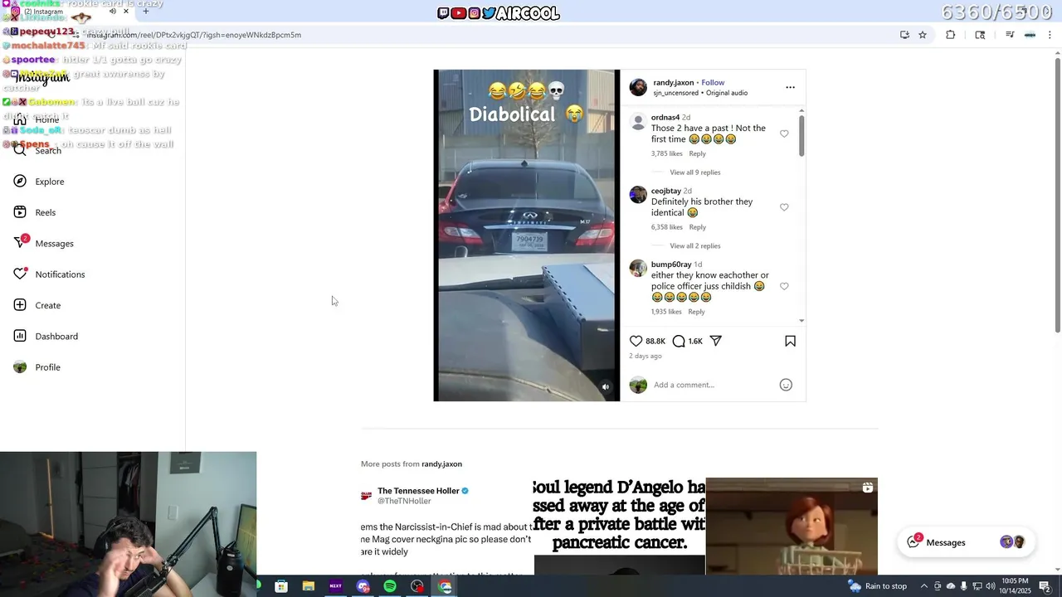Mute the Instagram tab audio icon

(x=113, y=12)
